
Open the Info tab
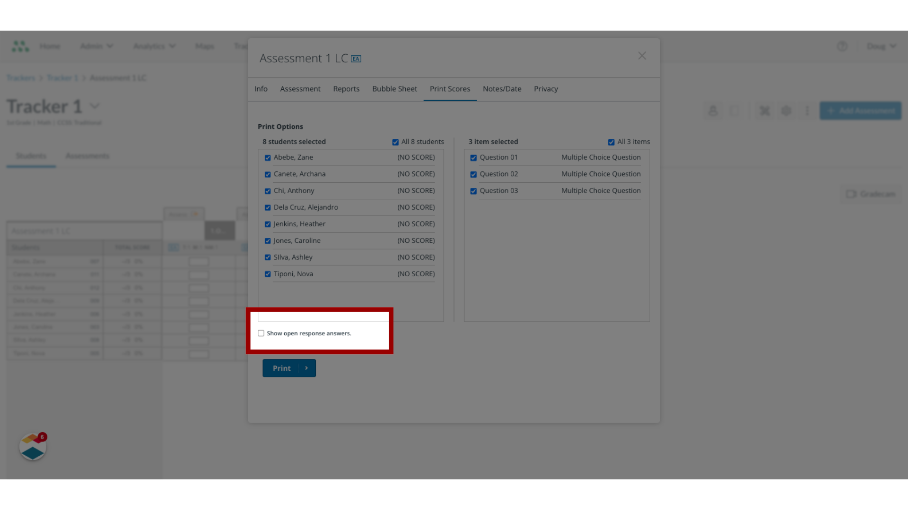pyautogui.click(x=261, y=89)
